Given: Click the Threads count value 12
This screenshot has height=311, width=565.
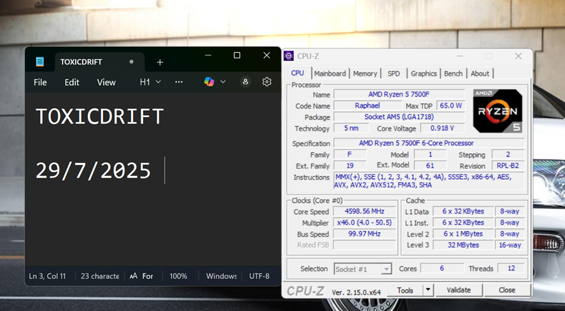Looking at the screenshot, I should click(x=511, y=268).
